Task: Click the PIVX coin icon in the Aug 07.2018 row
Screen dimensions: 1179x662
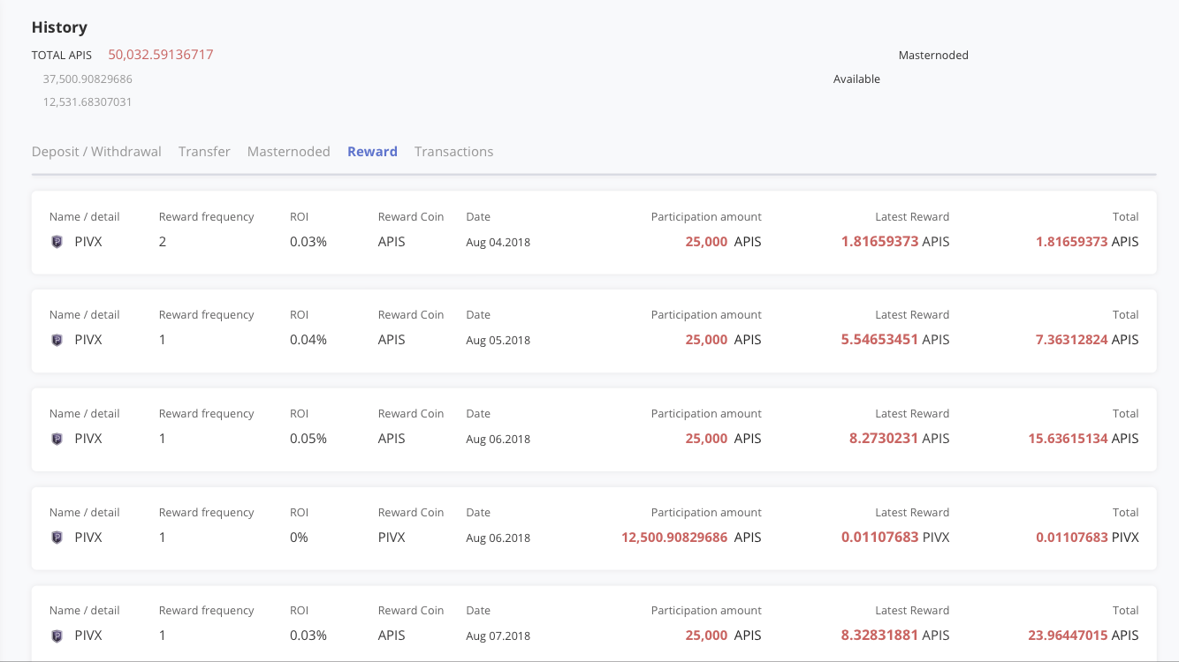Action: pos(57,636)
